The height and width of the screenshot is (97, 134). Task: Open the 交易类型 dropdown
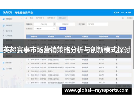click(45, 29)
